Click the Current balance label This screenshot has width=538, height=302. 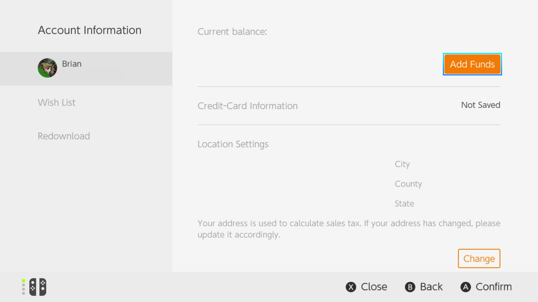pos(232,32)
